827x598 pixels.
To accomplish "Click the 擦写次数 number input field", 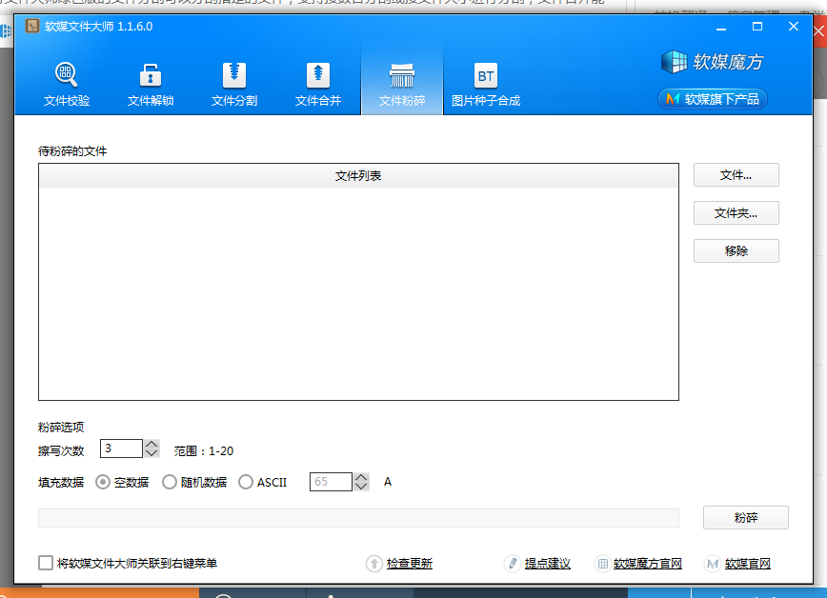I will click(x=121, y=448).
